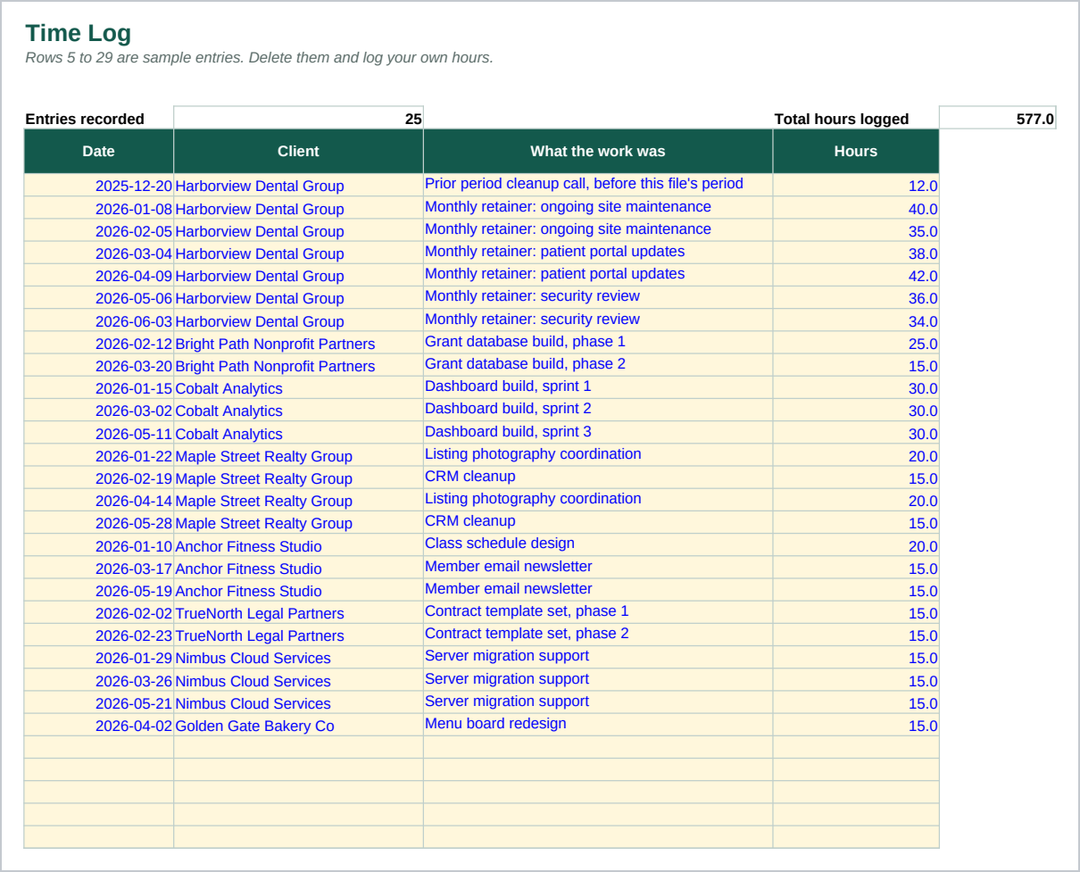Select 'Dashboard build, sprint 3' cell
Screen dimensions: 1080x872
[x=598, y=433]
